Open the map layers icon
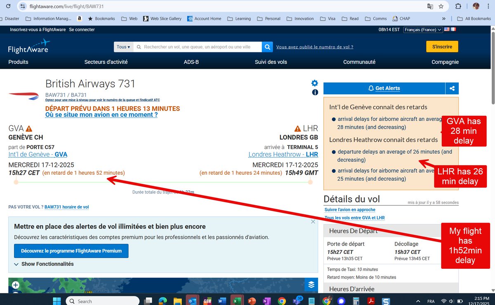Screen dimensions: 495x305 pos(311,284)
